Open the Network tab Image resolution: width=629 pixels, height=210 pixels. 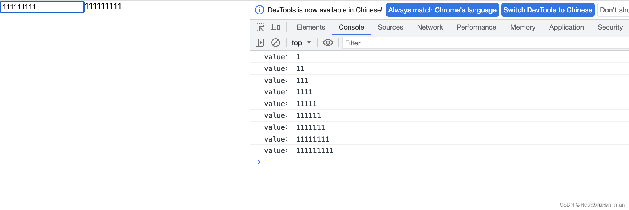[x=430, y=27]
